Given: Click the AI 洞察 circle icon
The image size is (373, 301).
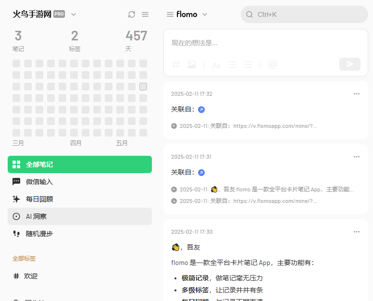Looking at the screenshot, I should click(16, 216).
